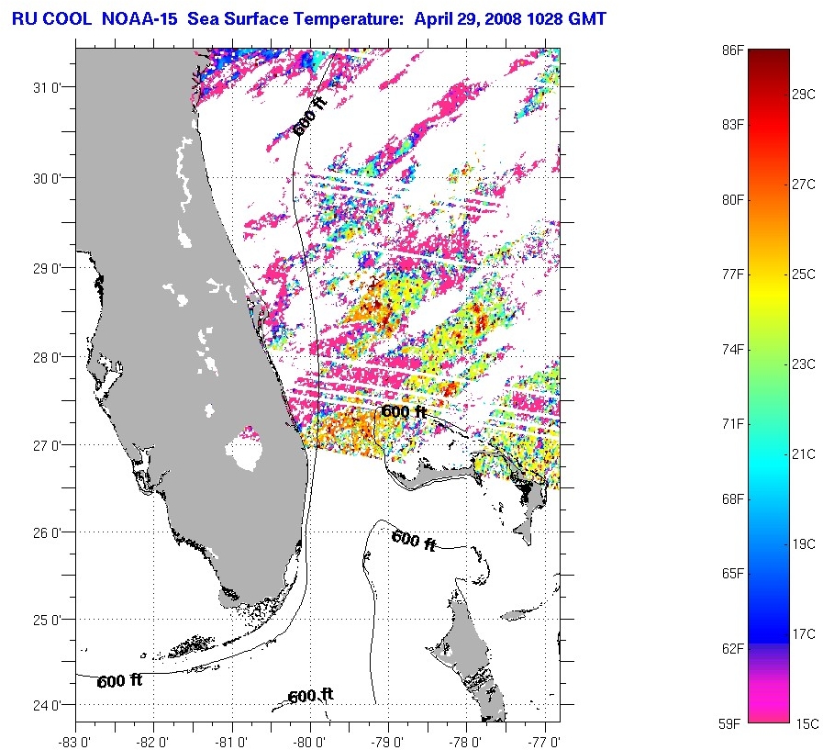Select the '31 0'' latitude label
The height and width of the screenshot is (750, 823).
(x=47, y=88)
